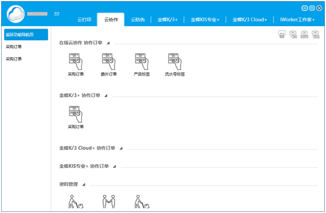The width and height of the screenshot is (326, 213).
Task: Click the cloud logo avatar
Action: [x=16, y=14]
